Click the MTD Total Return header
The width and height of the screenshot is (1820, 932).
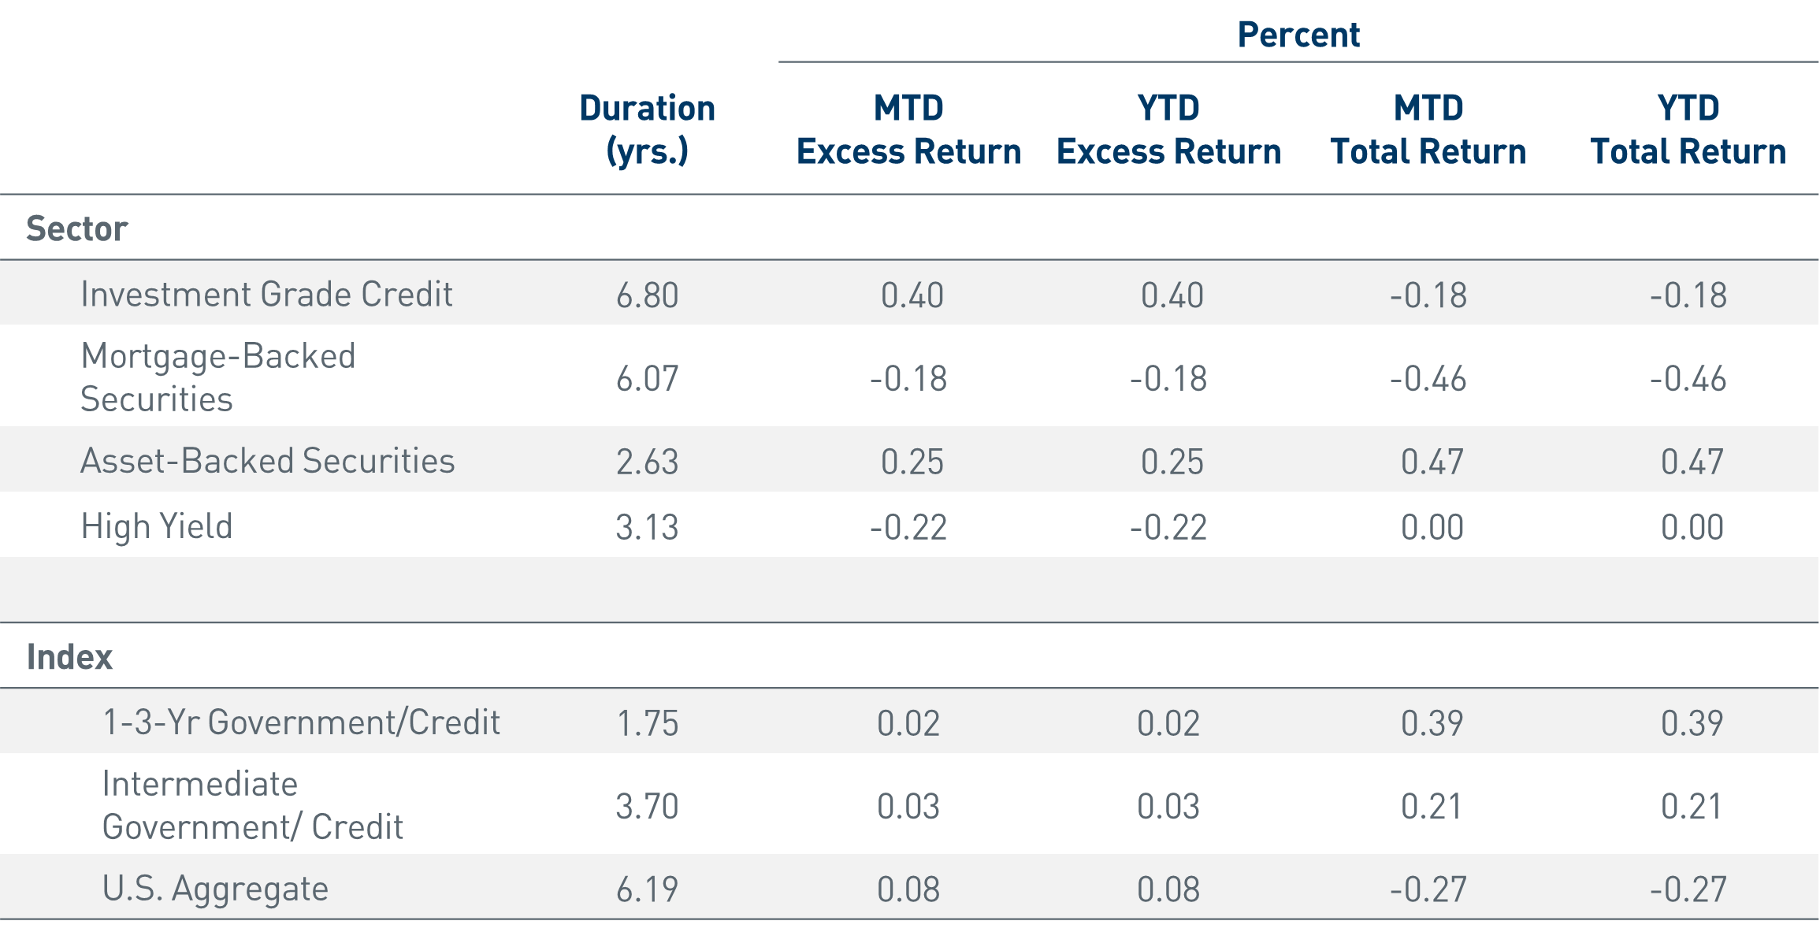1428,129
